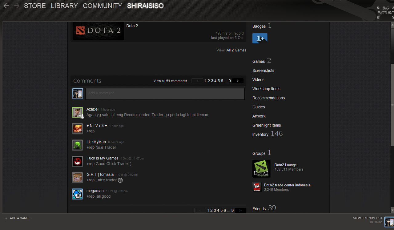Click your own avatar beside comment box
The width and height of the screenshot is (394, 230).
pos(78,94)
